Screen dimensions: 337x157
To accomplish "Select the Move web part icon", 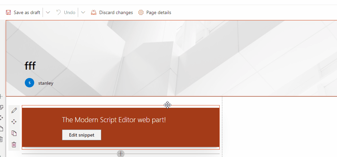I will pos(14,122).
